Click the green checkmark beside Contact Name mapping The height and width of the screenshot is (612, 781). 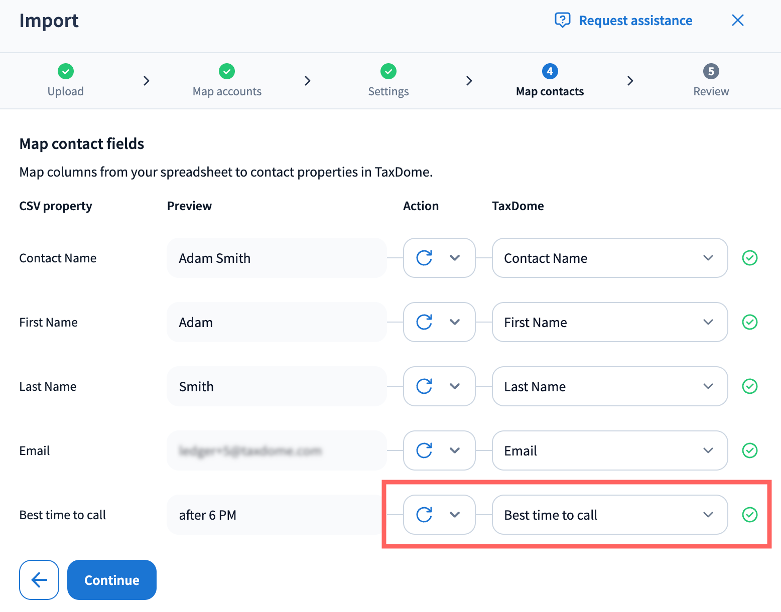[x=749, y=258]
